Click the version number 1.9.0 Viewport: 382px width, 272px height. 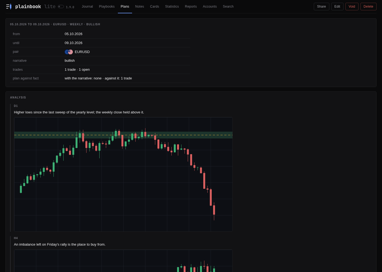70,7
